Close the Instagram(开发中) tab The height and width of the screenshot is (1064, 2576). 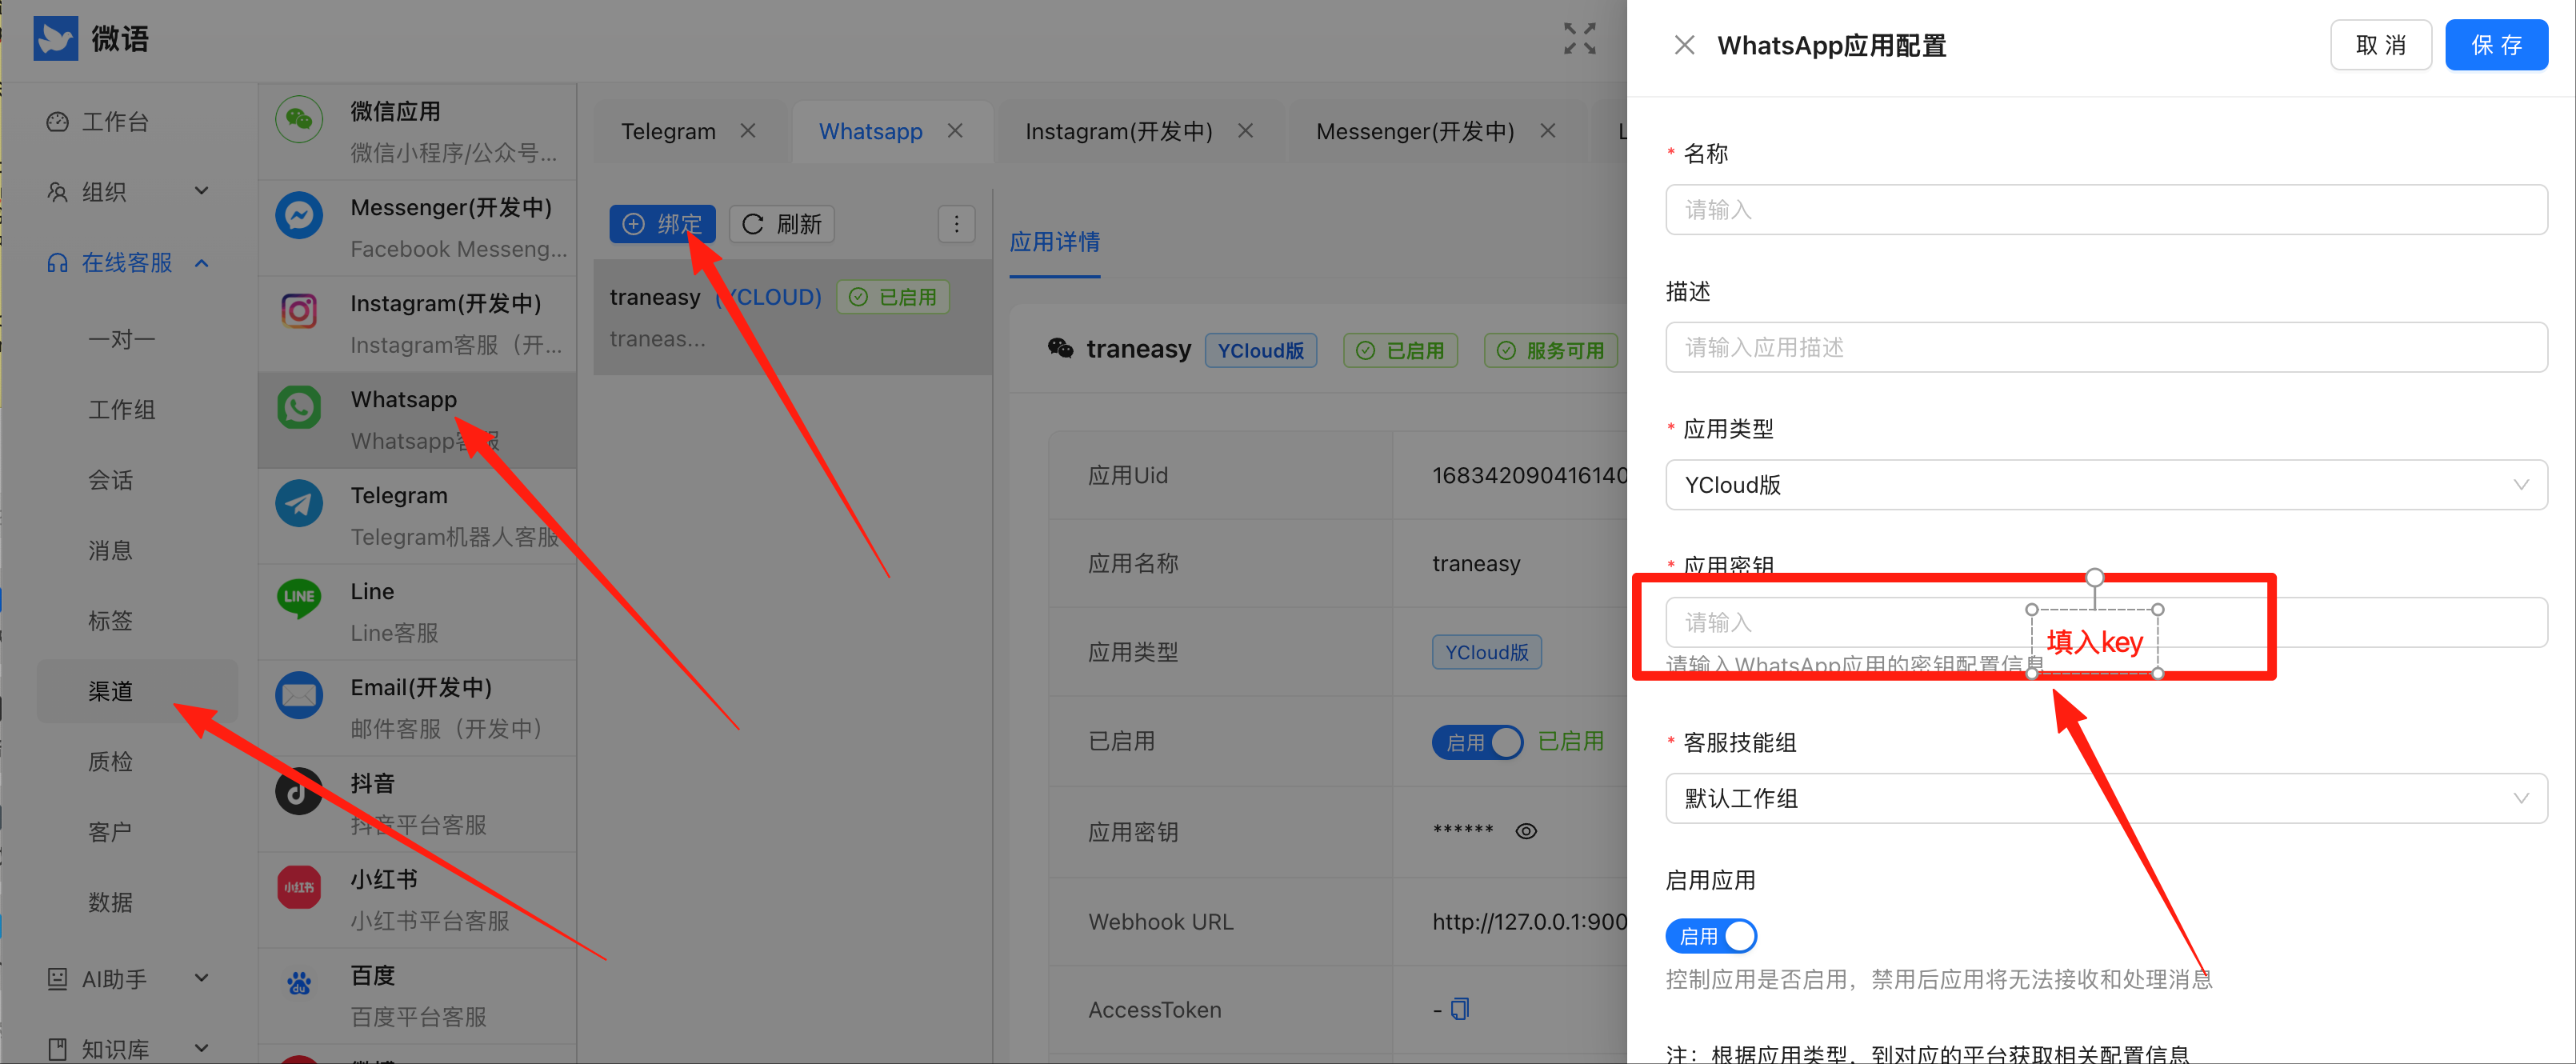pos(1245,131)
